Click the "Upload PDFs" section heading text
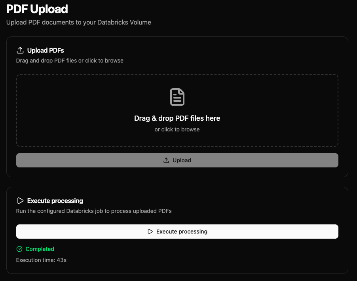357x281 pixels. [46, 50]
